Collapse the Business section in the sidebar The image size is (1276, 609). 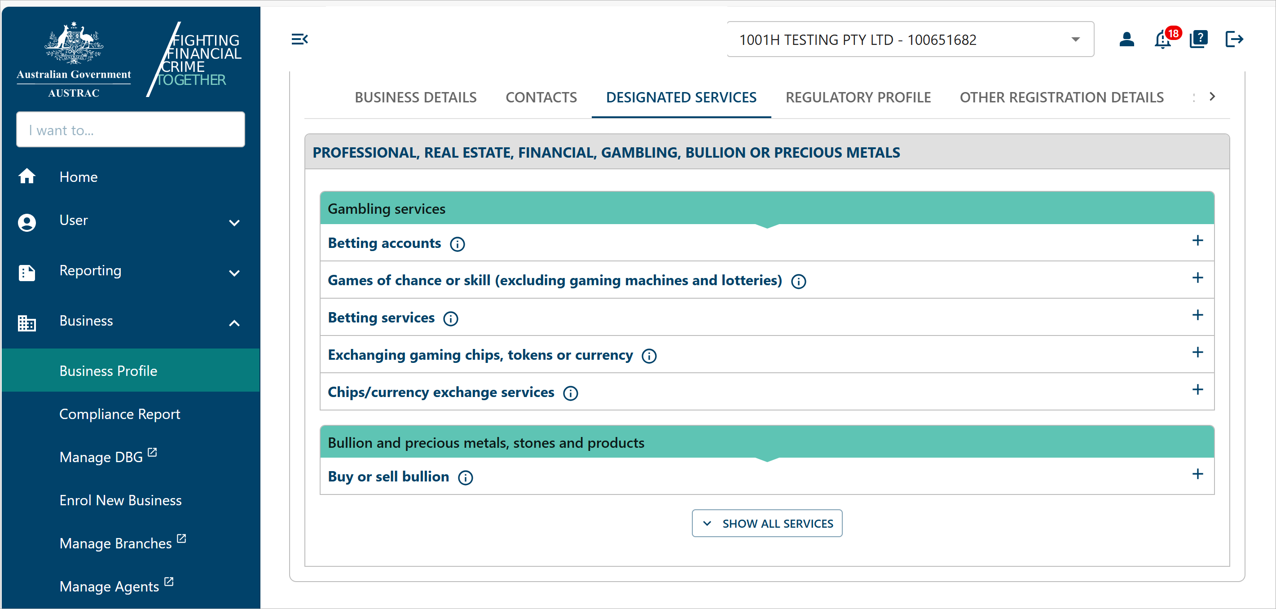234,322
